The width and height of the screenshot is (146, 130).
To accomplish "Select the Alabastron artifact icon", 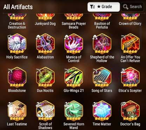I will pyautogui.click(x=45, y=44).
